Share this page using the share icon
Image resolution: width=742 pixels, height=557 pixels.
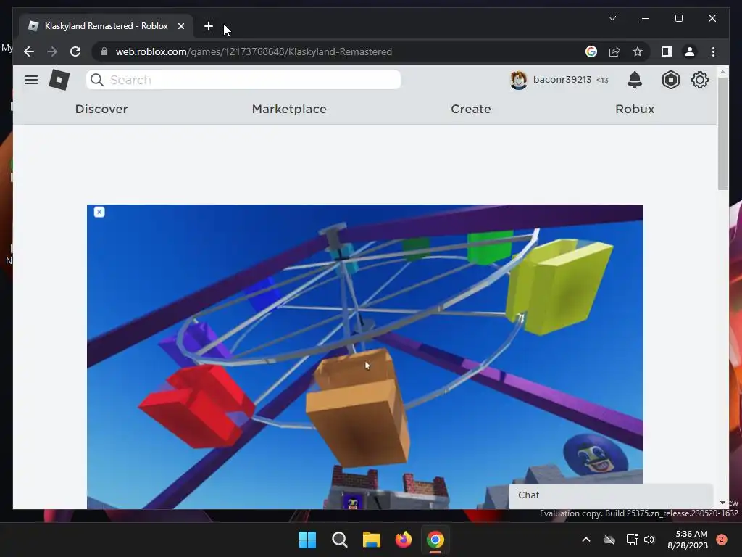click(x=614, y=51)
